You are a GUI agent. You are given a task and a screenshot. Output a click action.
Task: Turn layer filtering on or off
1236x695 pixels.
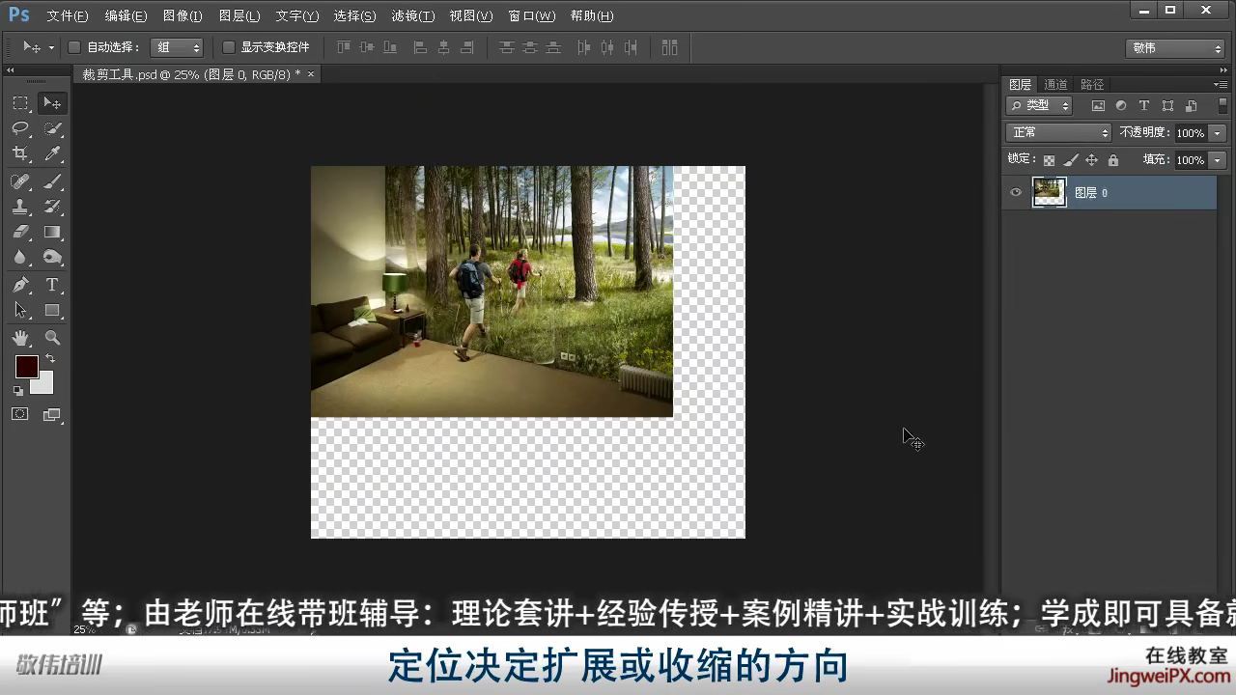pos(1222,106)
